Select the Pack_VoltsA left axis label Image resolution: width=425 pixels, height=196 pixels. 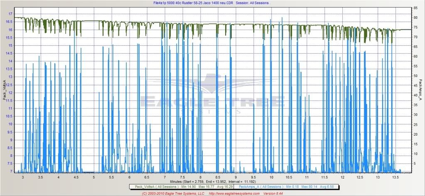coord(5,89)
